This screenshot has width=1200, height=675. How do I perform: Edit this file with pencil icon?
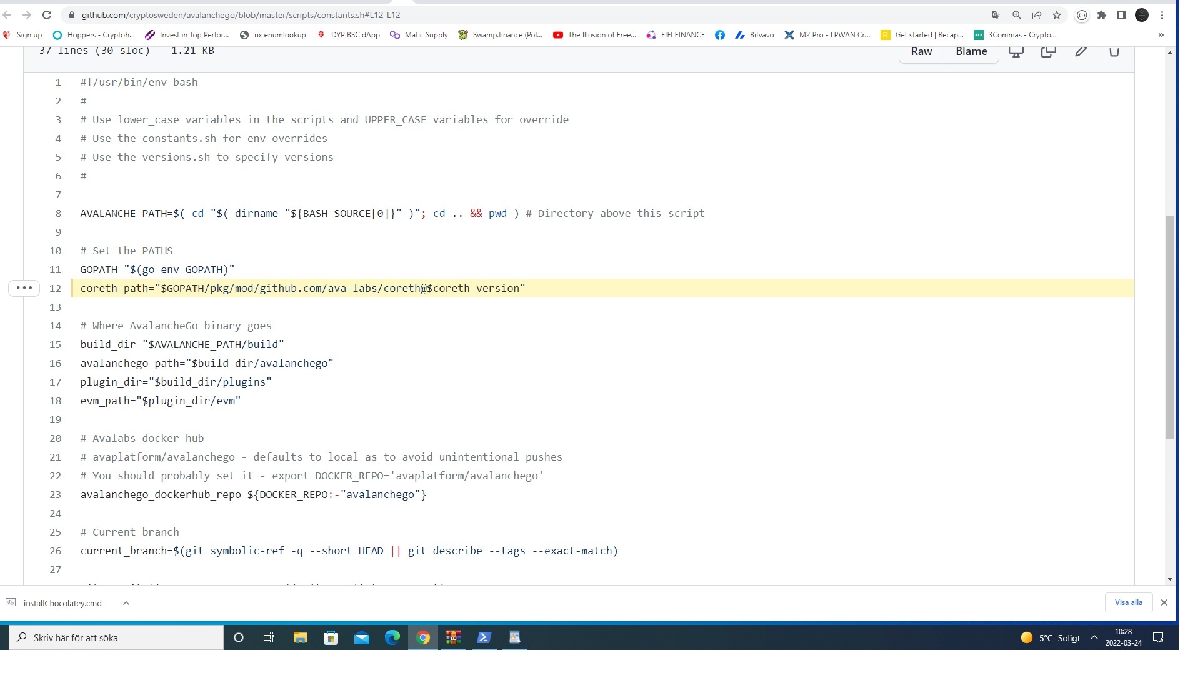pos(1081,51)
